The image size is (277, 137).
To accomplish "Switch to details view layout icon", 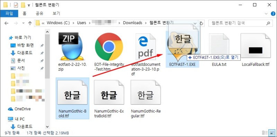I will tap(265, 133).
